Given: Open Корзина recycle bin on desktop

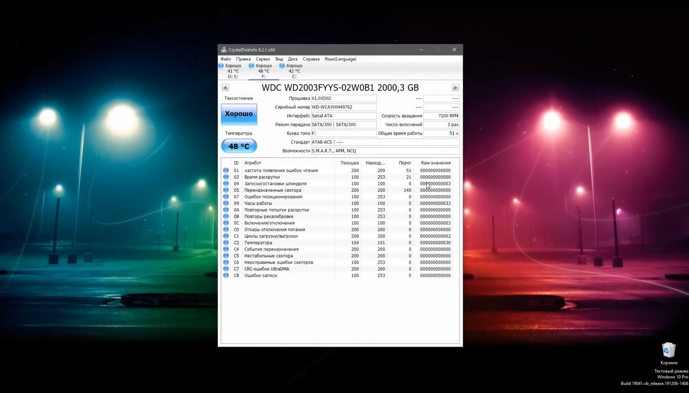Looking at the screenshot, I should (x=669, y=353).
